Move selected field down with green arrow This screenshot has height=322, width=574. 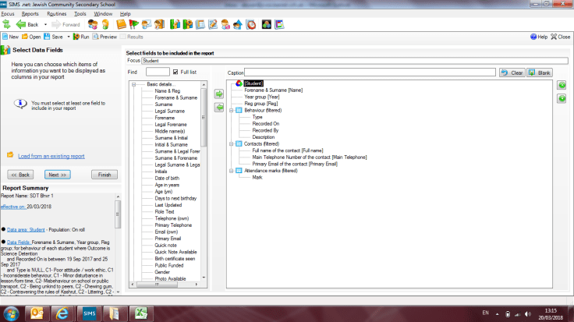562,98
